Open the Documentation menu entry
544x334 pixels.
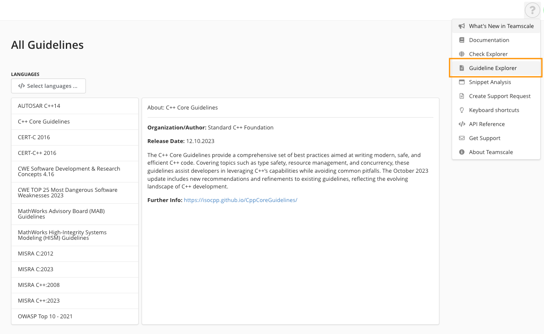[x=496, y=40]
